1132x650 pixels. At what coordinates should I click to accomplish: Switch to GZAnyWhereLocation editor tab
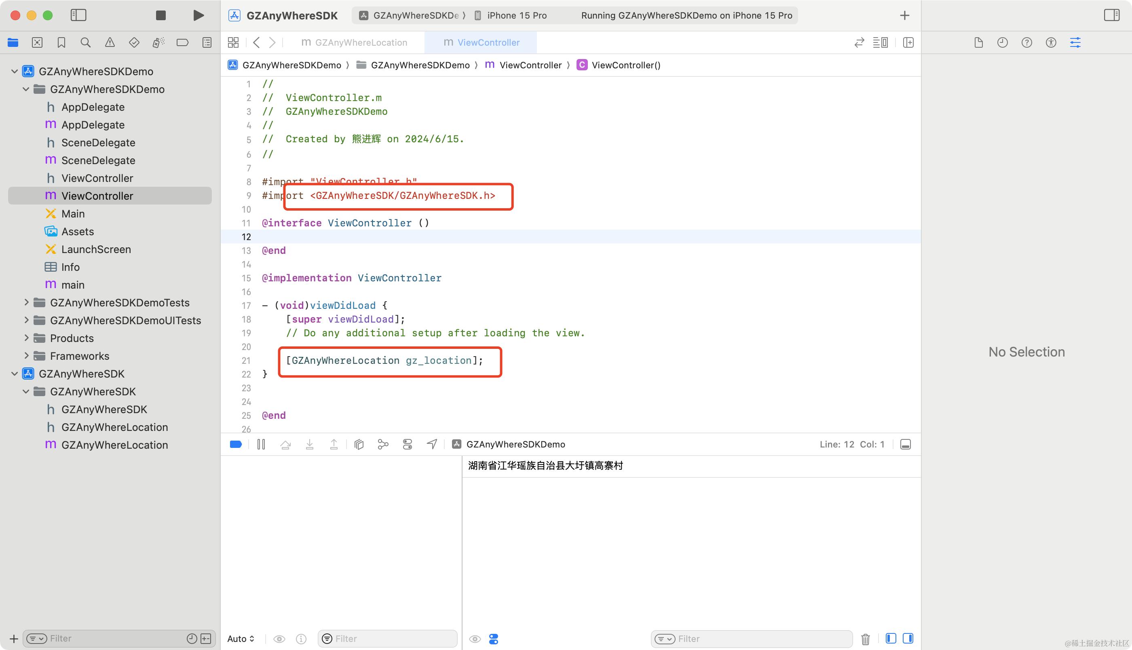coord(355,42)
